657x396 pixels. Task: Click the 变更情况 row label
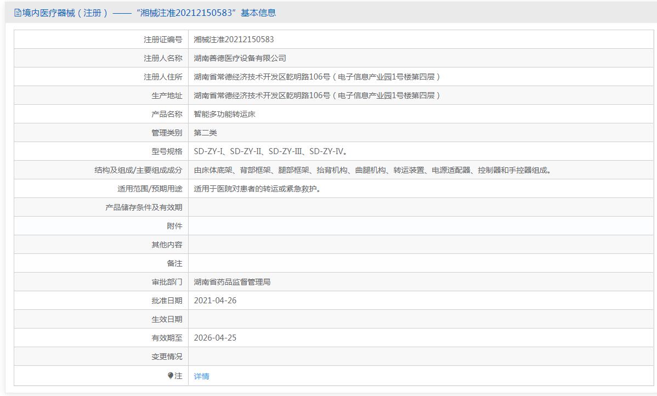pyautogui.click(x=167, y=357)
